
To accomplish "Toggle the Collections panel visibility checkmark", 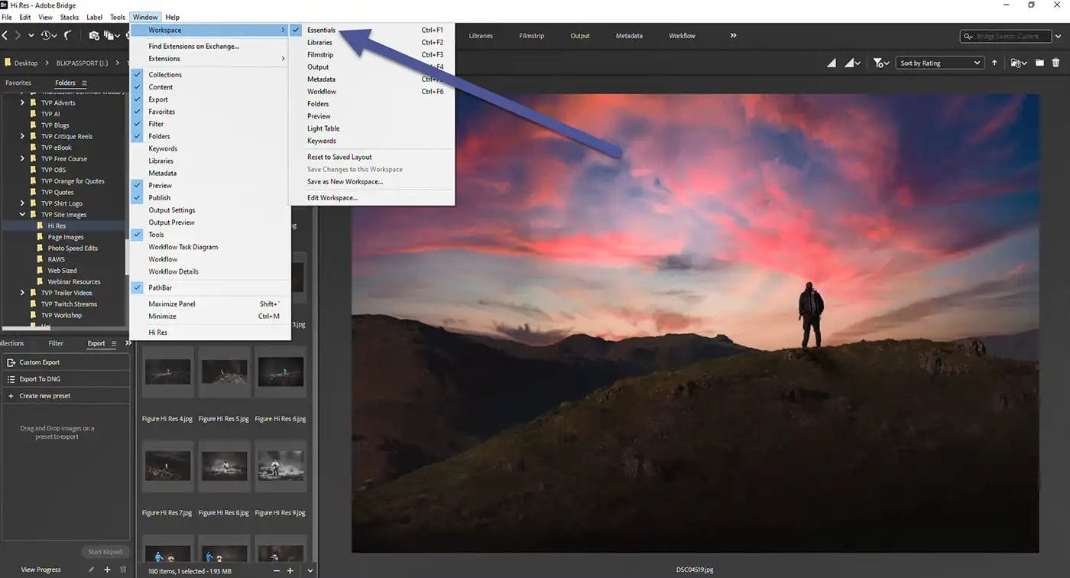I will pos(138,74).
